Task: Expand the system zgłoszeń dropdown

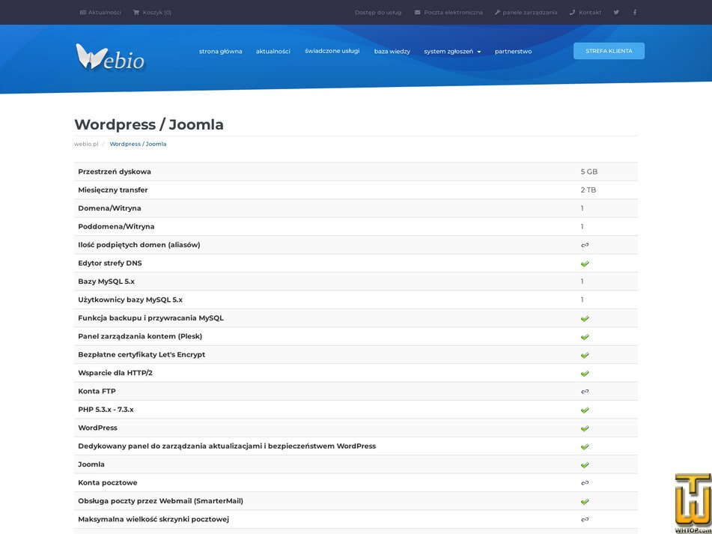Action: coord(452,52)
